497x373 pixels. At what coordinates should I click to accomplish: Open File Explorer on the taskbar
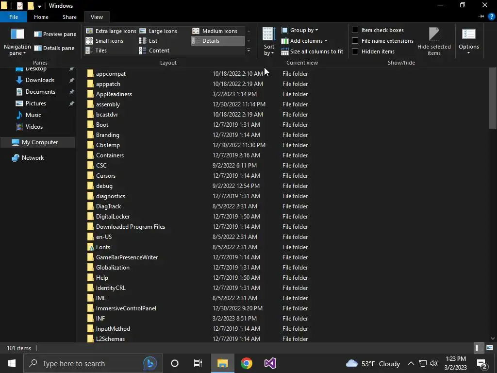click(x=222, y=363)
